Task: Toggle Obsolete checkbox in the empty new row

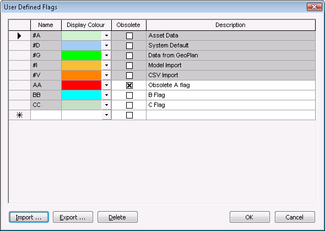Action: click(129, 115)
